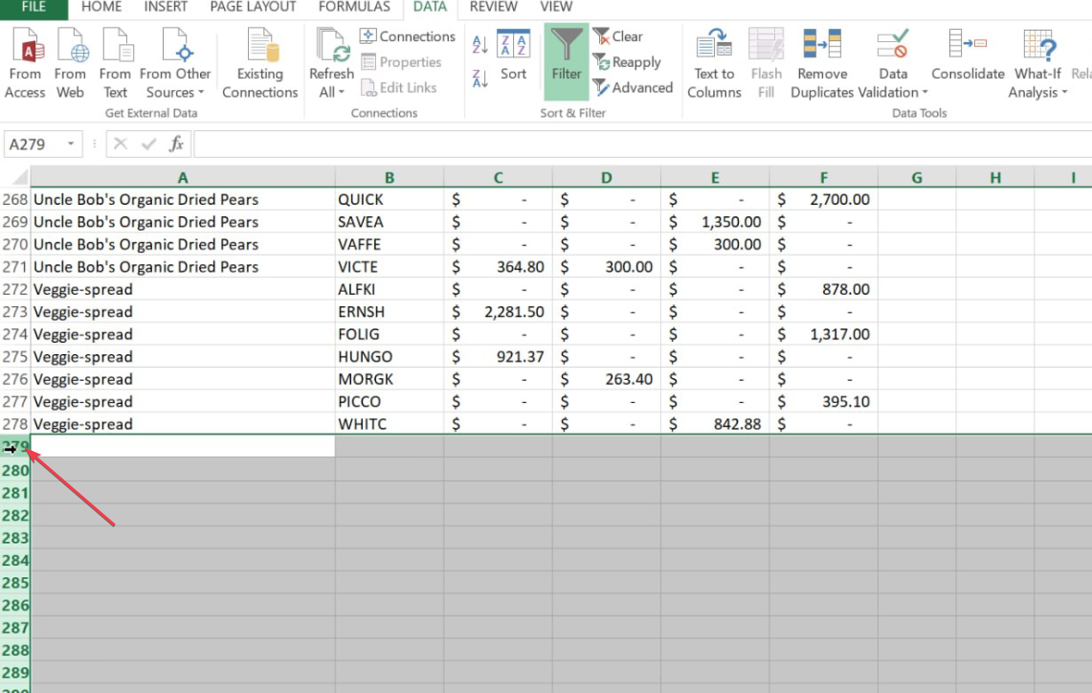Select the Filter icon in Sort & Filter
The width and height of the screenshot is (1092, 693).
pyautogui.click(x=565, y=57)
